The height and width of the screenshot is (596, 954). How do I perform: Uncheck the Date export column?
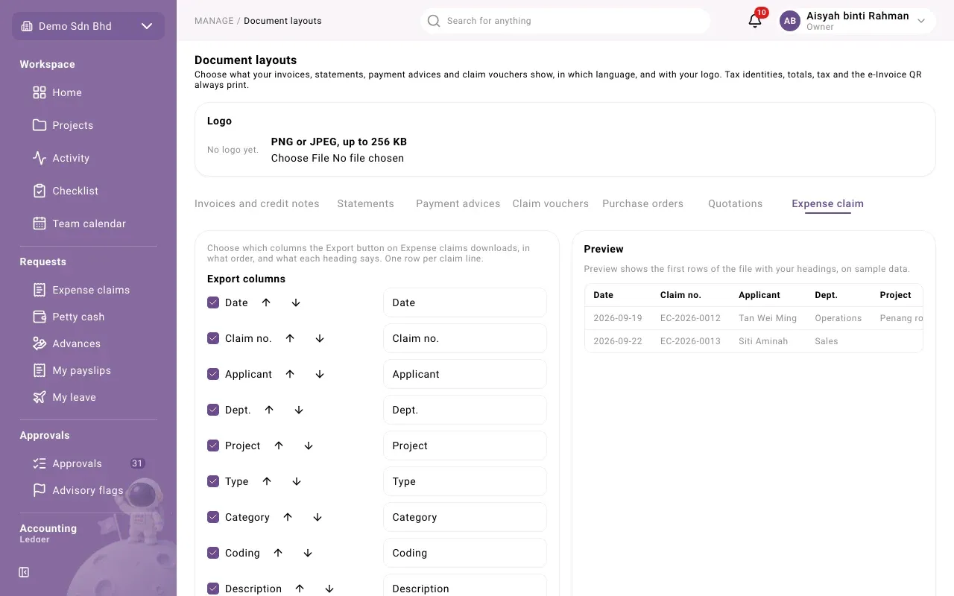pos(213,302)
